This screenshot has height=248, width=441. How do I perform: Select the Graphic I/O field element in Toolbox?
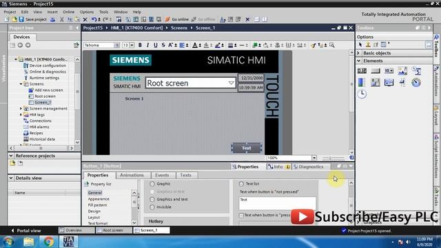(402, 70)
